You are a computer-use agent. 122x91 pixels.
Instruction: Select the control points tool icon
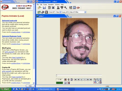coord(95,80)
